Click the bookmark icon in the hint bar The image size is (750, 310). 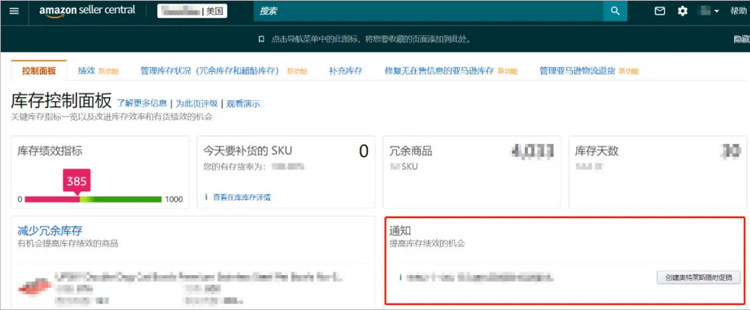260,39
